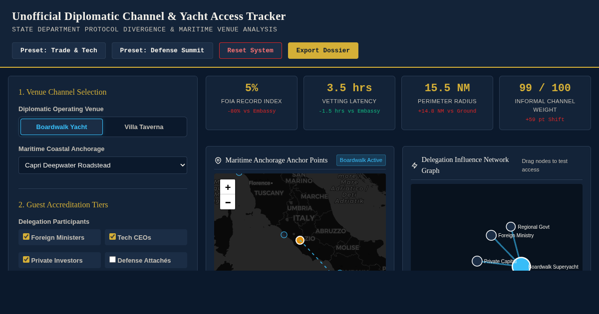Click the 99 / 100 informal channel weight
This screenshot has height=314, width=599.
(x=545, y=88)
